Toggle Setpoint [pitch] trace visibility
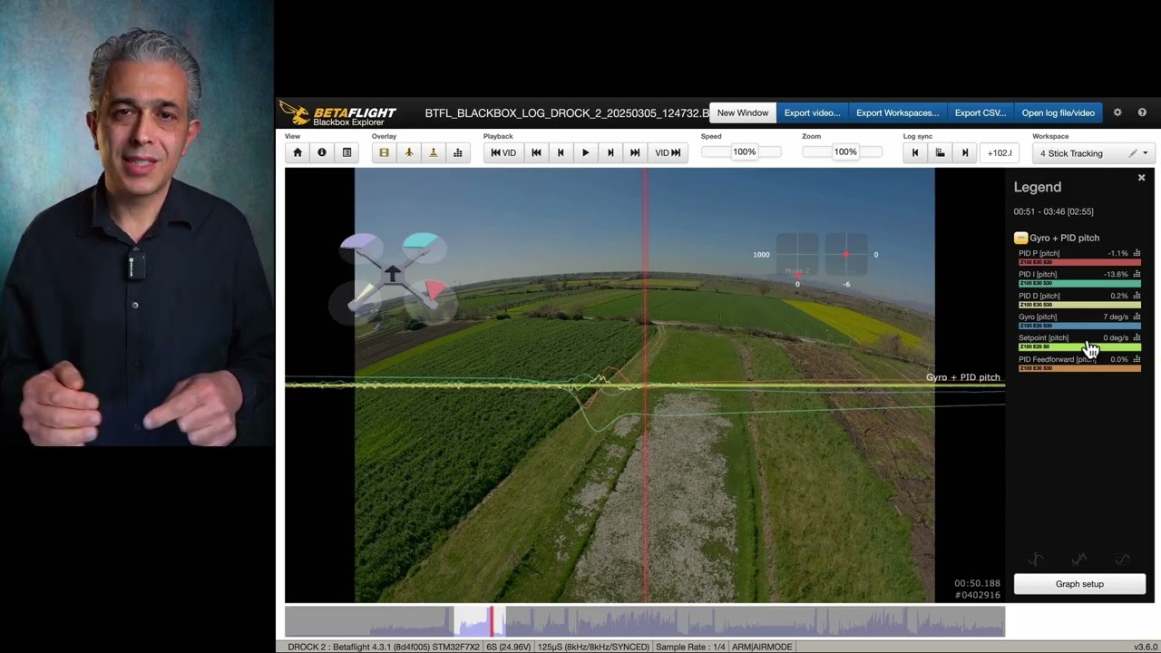Image resolution: width=1161 pixels, height=653 pixels. [x=1043, y=337]
